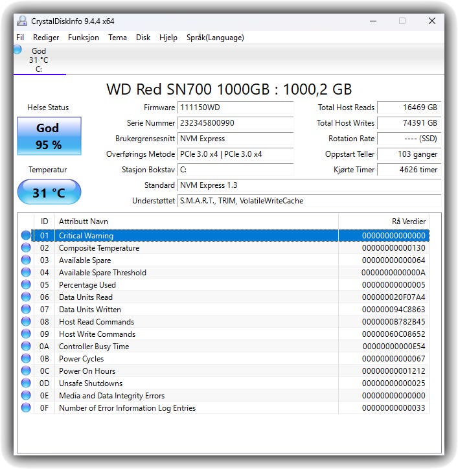
Task: Select the Host Write Commands attribute name
Action: coord(97,334)
